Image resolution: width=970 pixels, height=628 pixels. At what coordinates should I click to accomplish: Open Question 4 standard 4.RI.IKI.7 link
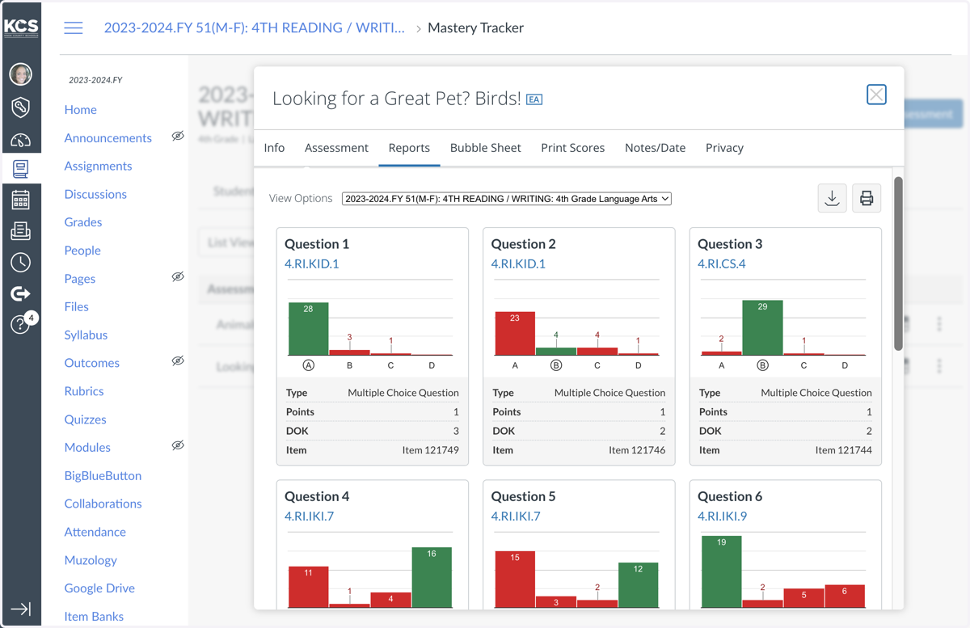point(310,516)
